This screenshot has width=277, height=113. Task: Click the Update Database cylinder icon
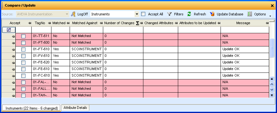(x=212, y=14)
